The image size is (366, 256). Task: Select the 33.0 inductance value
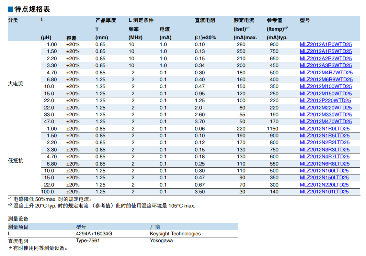pos(49,115)
